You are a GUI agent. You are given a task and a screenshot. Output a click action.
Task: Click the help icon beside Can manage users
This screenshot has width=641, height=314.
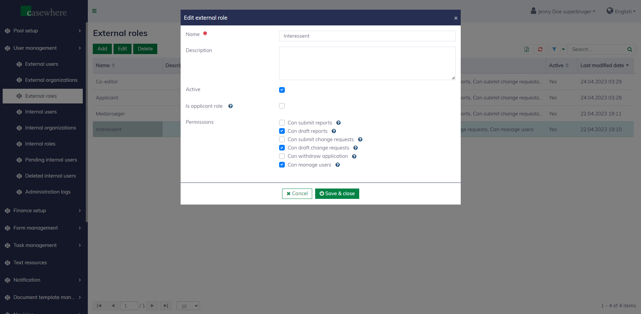[338, 165]
